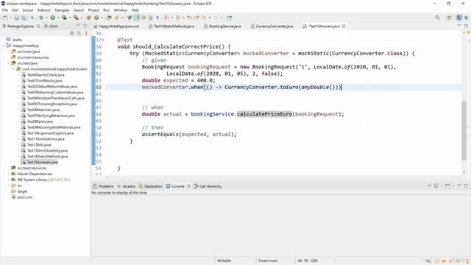Select the drafts working set
Image resolution: width=471 pixels, height=265 pixels.
pos(17,40)
